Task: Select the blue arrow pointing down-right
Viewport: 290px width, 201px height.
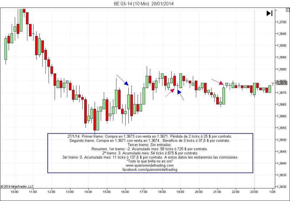Action: [123, 80]
